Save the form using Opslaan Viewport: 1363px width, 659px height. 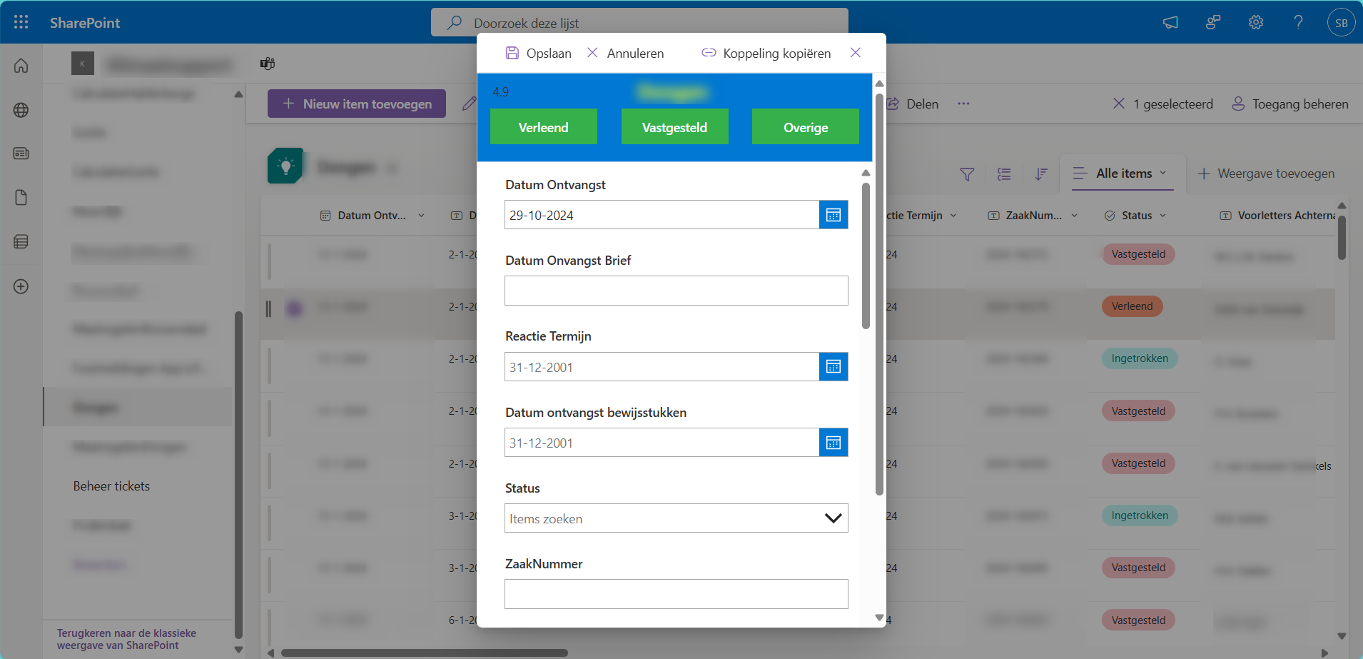pyautogui.click(x=539, y=53)
